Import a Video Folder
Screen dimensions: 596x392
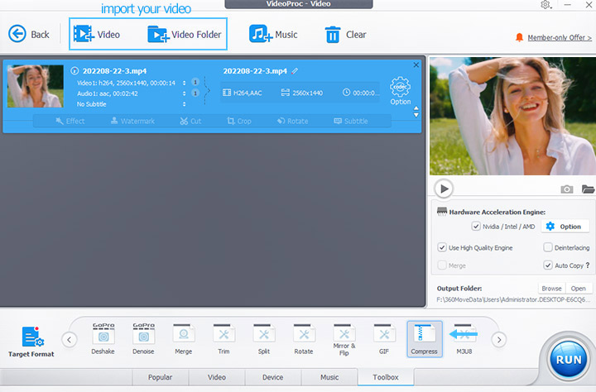pyautogui.click(x=185, y=34)
